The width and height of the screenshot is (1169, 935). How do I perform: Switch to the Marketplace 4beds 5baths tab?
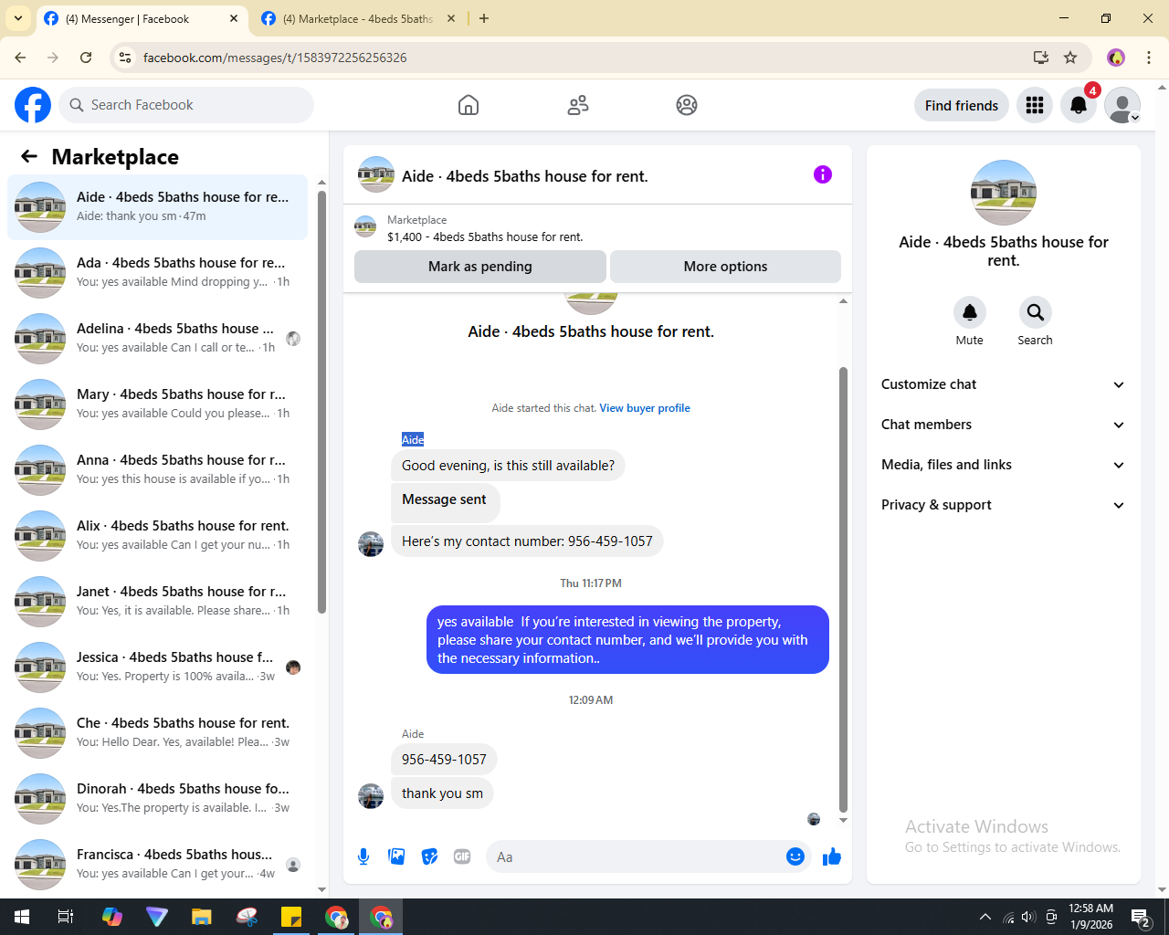(358, 18)
